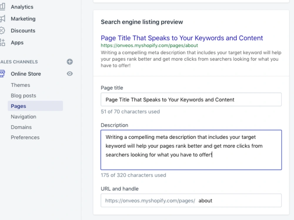Screen dimensions: 294x220
Task: Click '175 of 320 characters used' text
Action: [x=133, y=175]
